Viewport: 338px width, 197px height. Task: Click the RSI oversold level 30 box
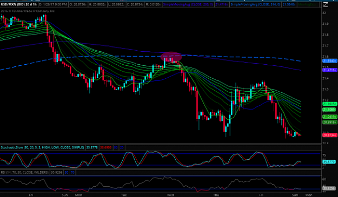click(x=67, y=173)
